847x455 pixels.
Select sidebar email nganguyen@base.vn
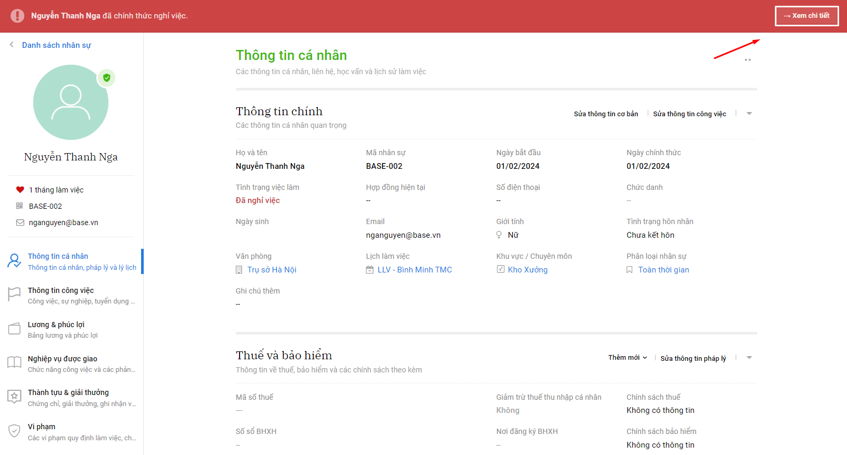pos(64,223)
